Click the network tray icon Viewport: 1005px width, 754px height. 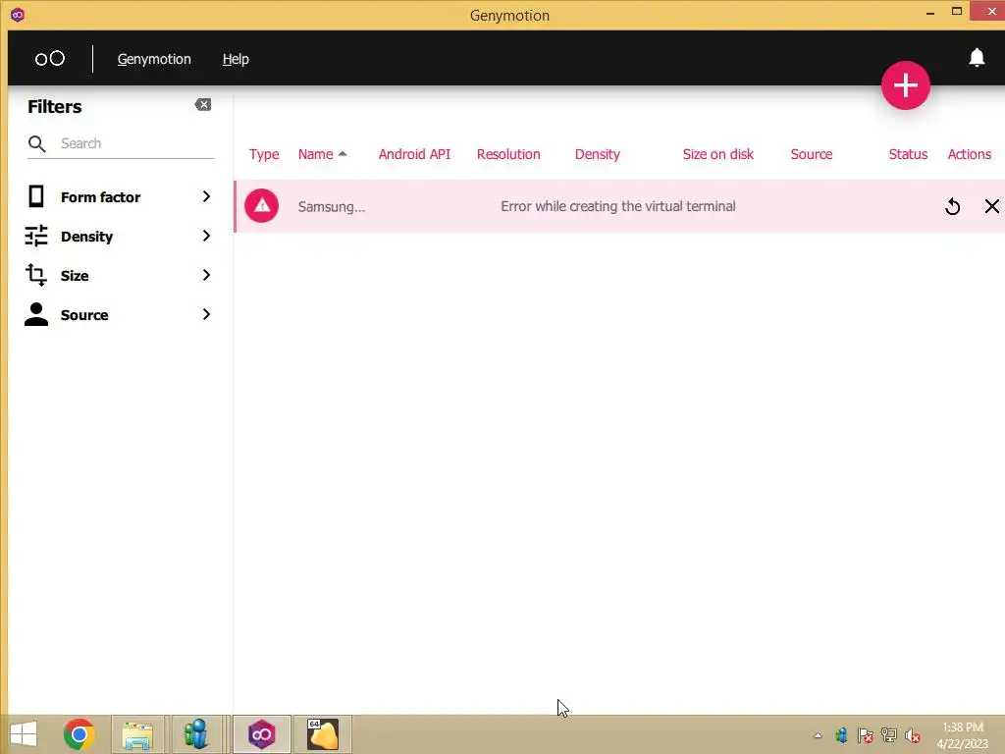889,735
